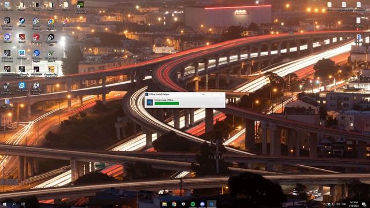370x208 pixels.
Task: Click the Office Install Helper title bar icon
Action: 147,94
